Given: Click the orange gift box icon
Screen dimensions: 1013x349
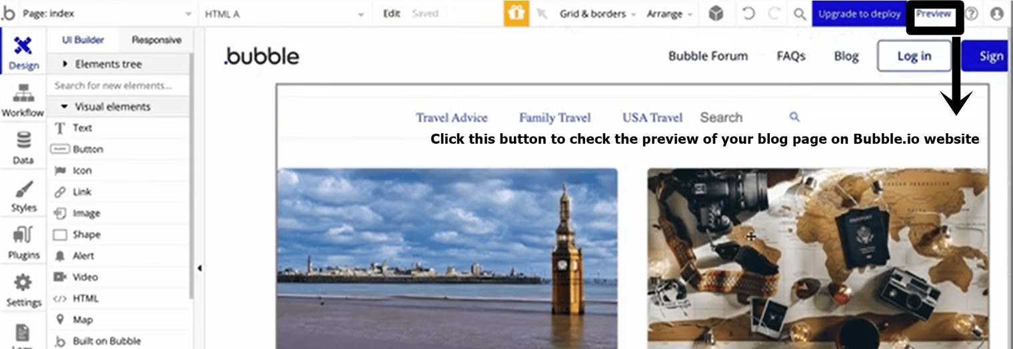Looking at the screenshot, I should click(x=516, y=13).
